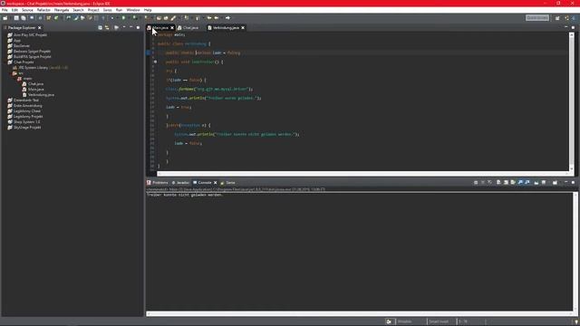580x326 pixels.
Task: Toggle Scroll Lock in Console toolbar
Action: 506,183
